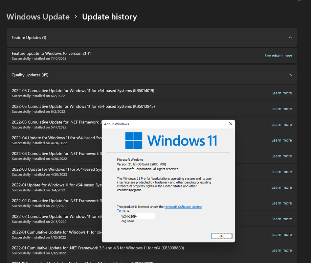Learn more about KB5013943 update
This screenshot has width=311, height=263.
click(281, 109)
